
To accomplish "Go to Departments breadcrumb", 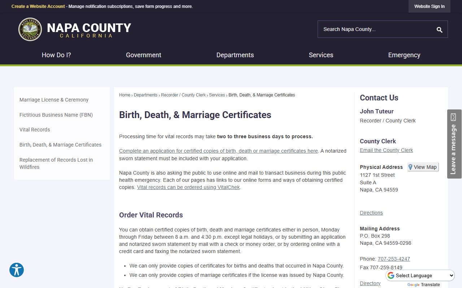I will (x=145, y=95).
